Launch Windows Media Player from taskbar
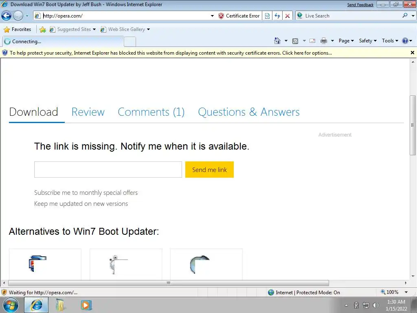 tap(86, 305)
